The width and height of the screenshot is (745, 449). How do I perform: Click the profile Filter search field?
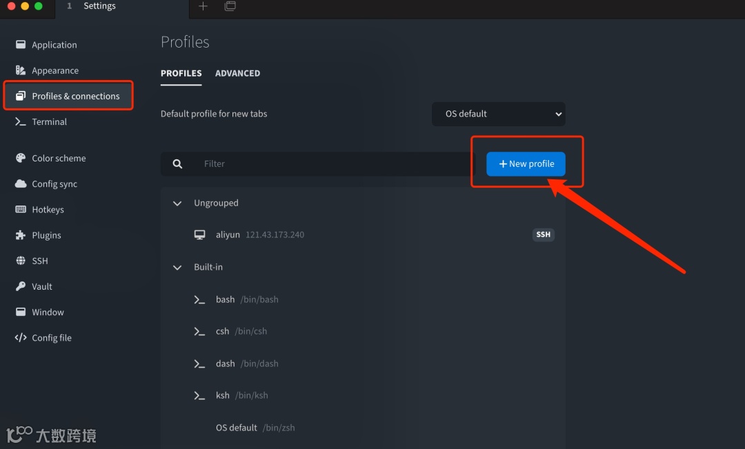[x=331, y=164]
